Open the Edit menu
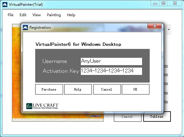Screen dimensions: 184x137 pyautogui.click(x=23, y=15)
